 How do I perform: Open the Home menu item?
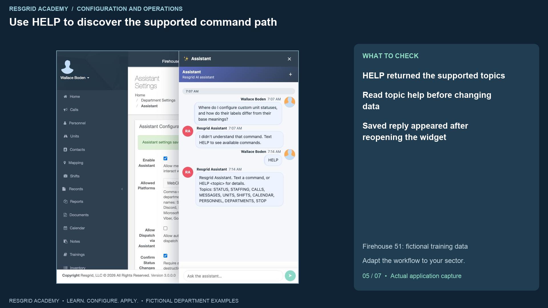[92, 97]
